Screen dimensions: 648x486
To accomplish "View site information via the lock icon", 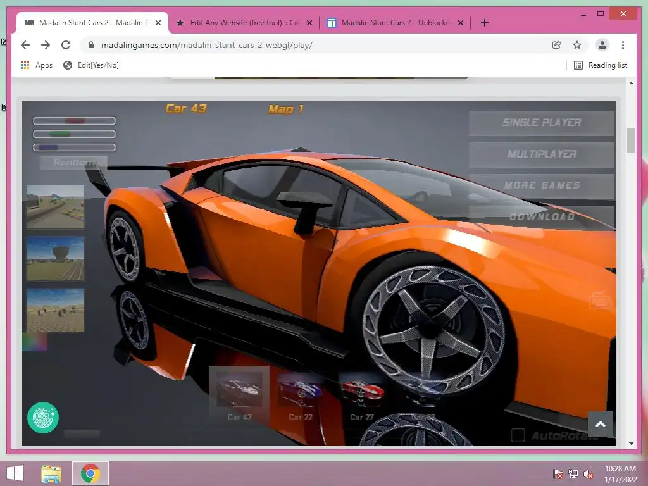I will (x=91, y=45).
